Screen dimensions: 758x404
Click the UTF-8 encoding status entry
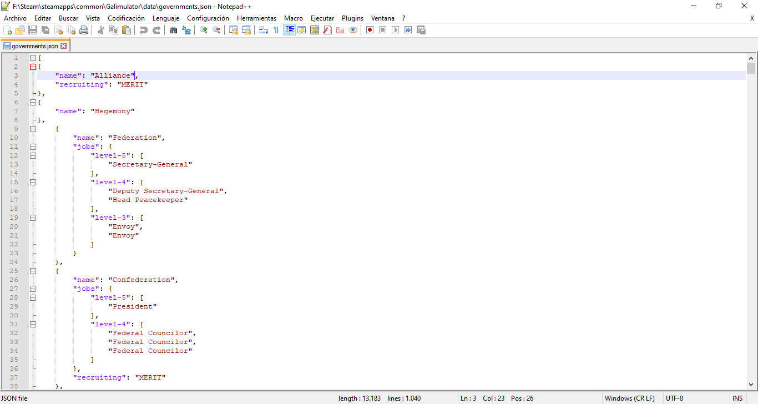(675, 398)
